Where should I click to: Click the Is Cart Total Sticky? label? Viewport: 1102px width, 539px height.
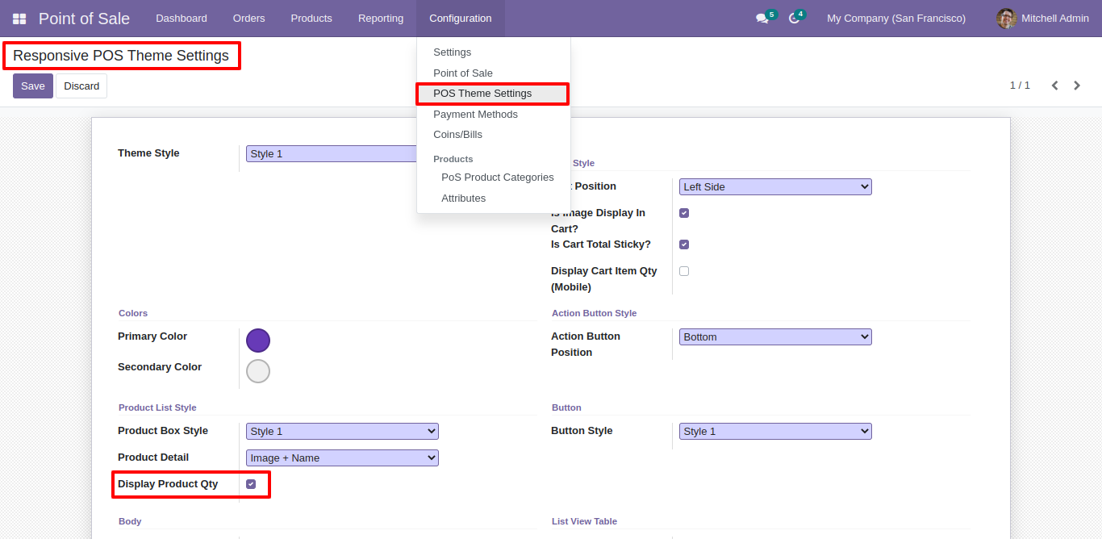(601, 244)
